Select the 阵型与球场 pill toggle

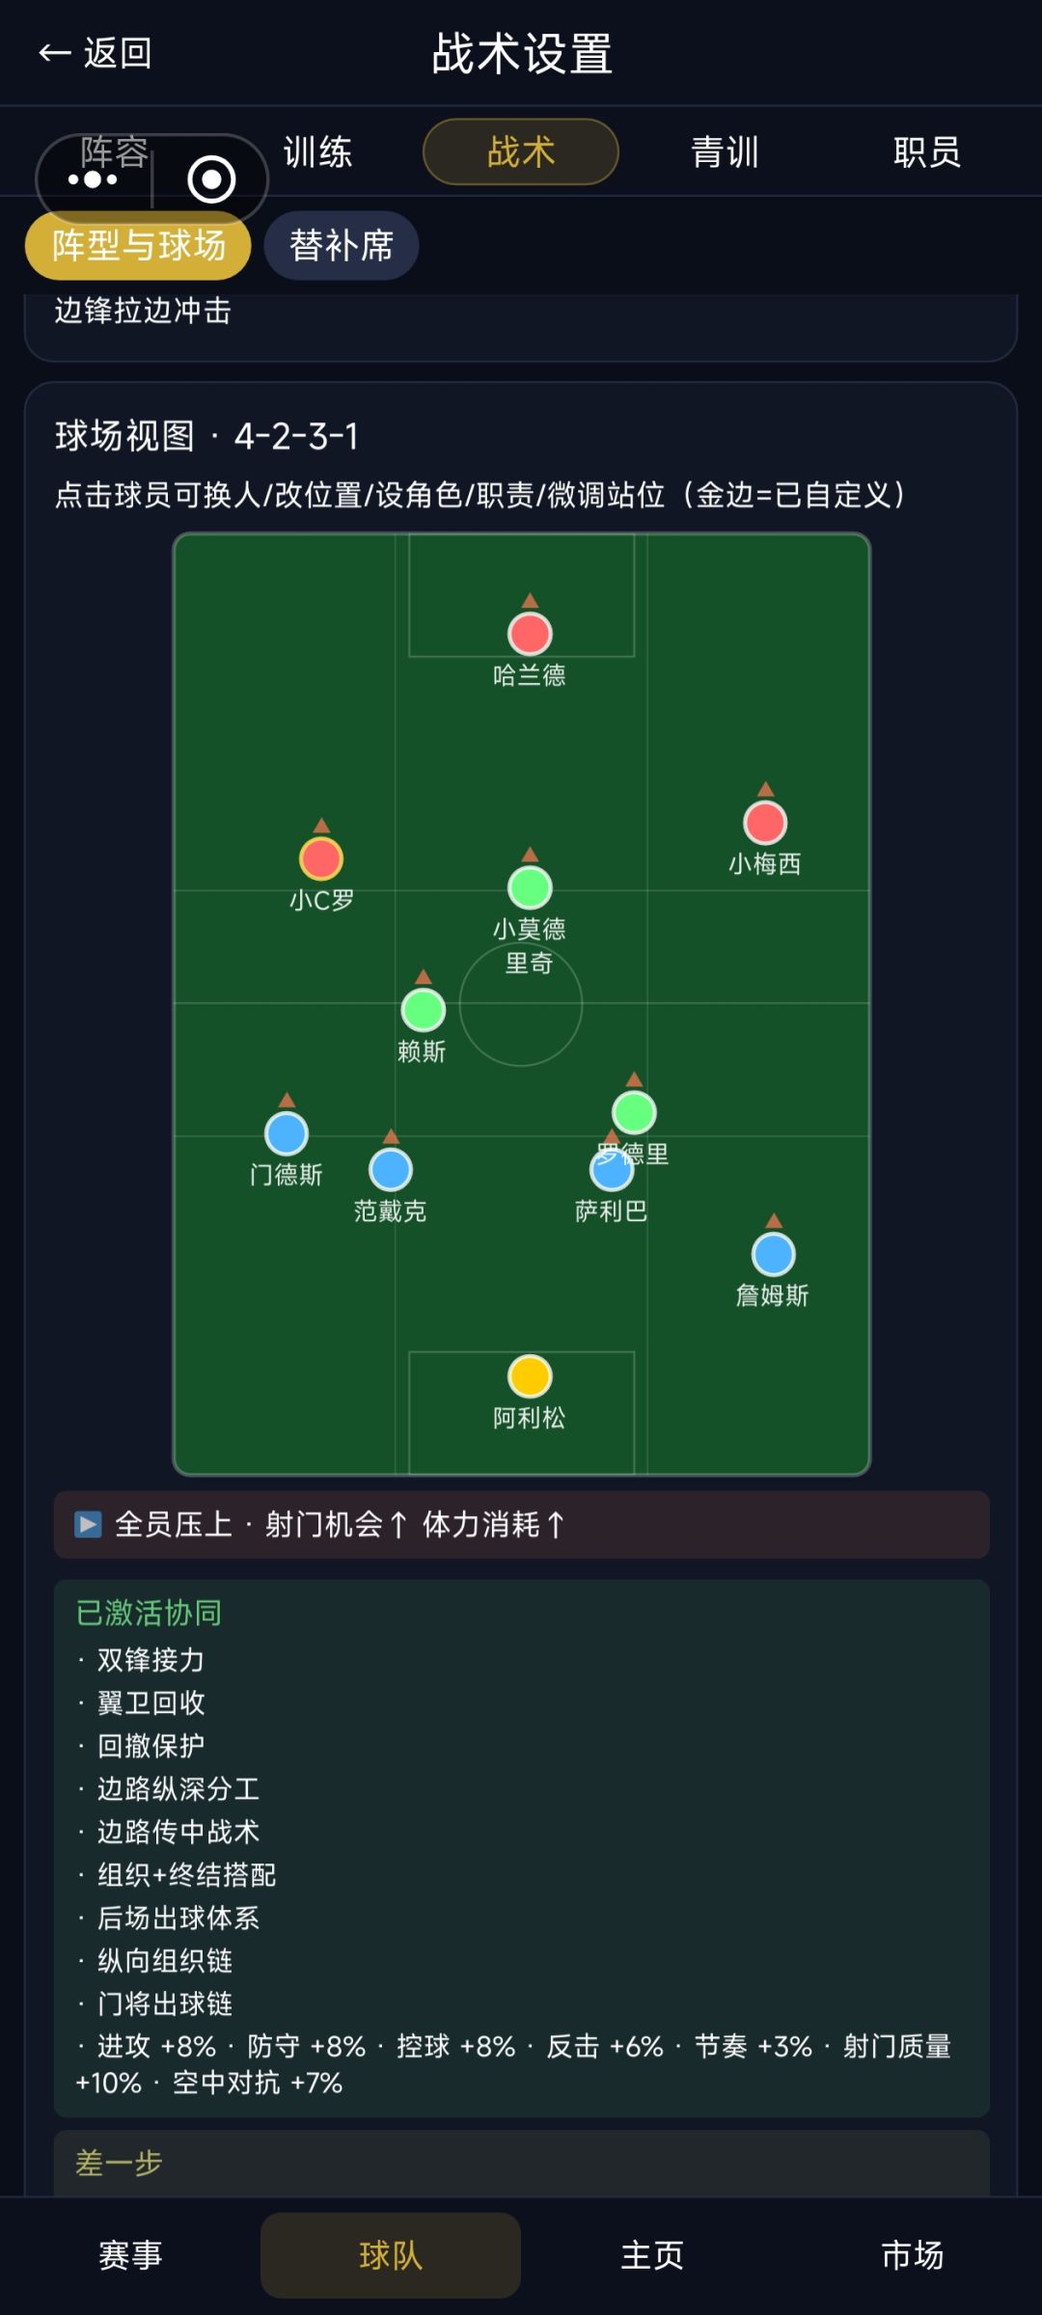pyautogui.click(x=138, y=246)
